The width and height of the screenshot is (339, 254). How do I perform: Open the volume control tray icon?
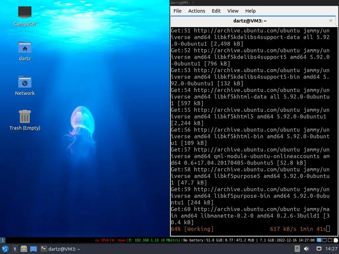coord(306,249)
